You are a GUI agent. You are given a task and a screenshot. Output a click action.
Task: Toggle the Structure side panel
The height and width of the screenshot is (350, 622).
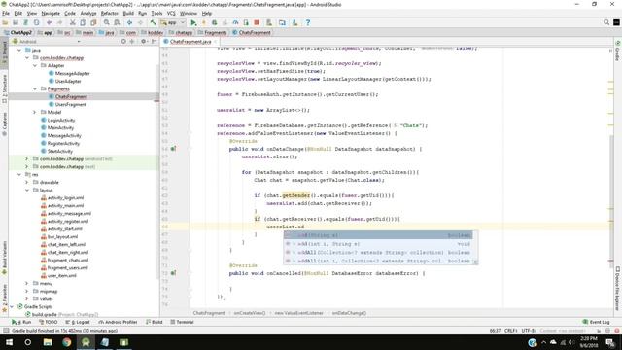tap(4, 89)
